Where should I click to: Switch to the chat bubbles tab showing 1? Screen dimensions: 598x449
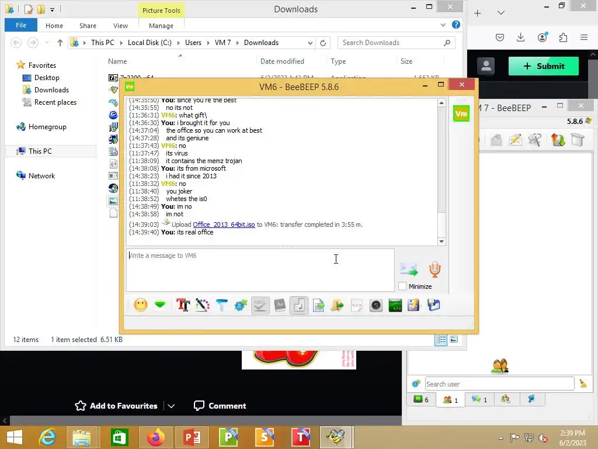479,399
